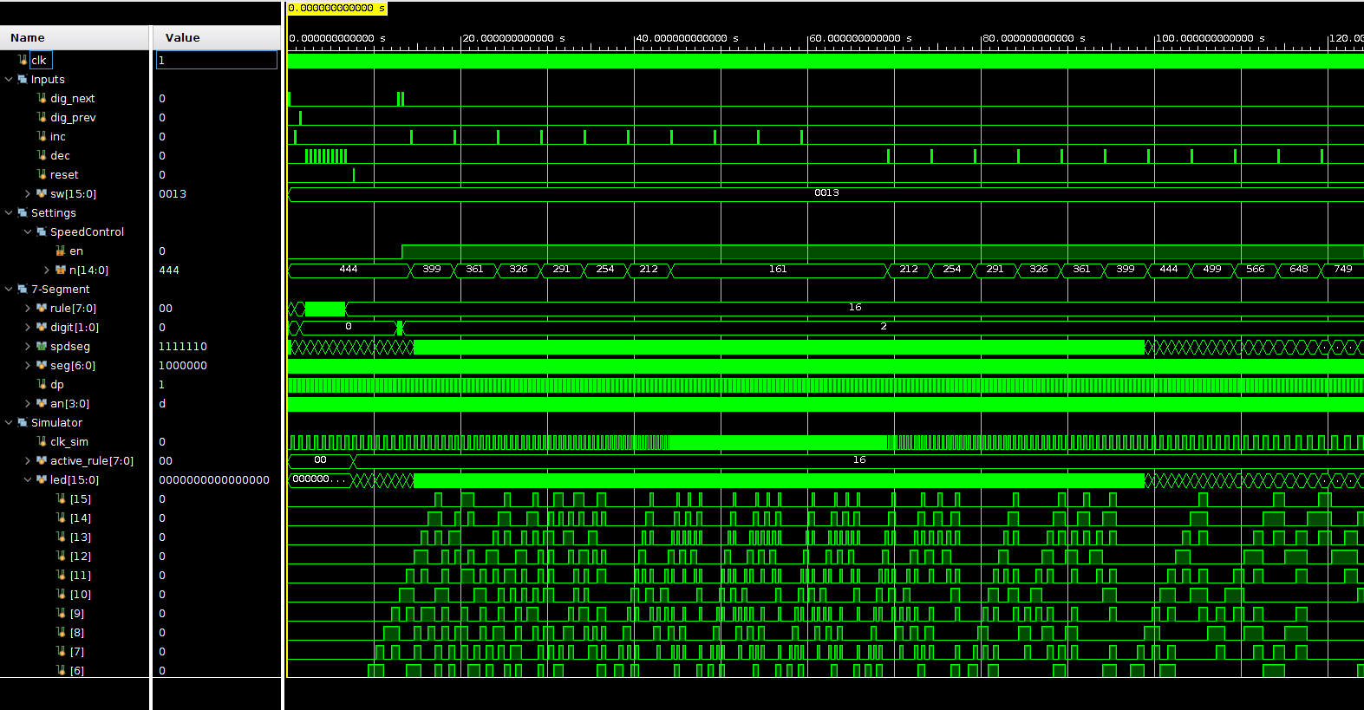Click the dig_next signal icon

coord(42,98)
